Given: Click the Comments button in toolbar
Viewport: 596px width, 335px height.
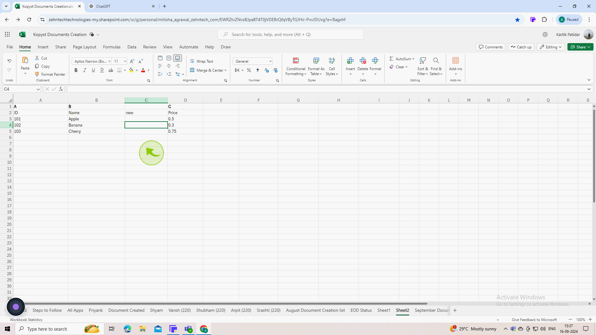Looking at the screenshot, I should tap(490, 47).
